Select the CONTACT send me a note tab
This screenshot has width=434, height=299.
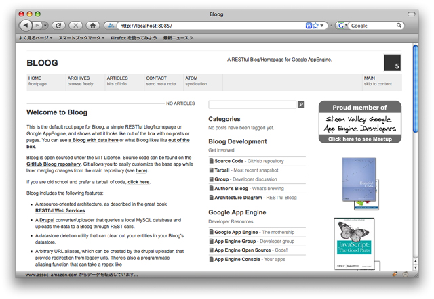(x=164, y=82)
